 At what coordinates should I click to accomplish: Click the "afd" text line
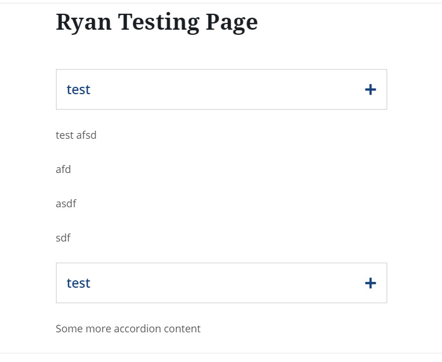pyautogui.click(x=63, y=170)
